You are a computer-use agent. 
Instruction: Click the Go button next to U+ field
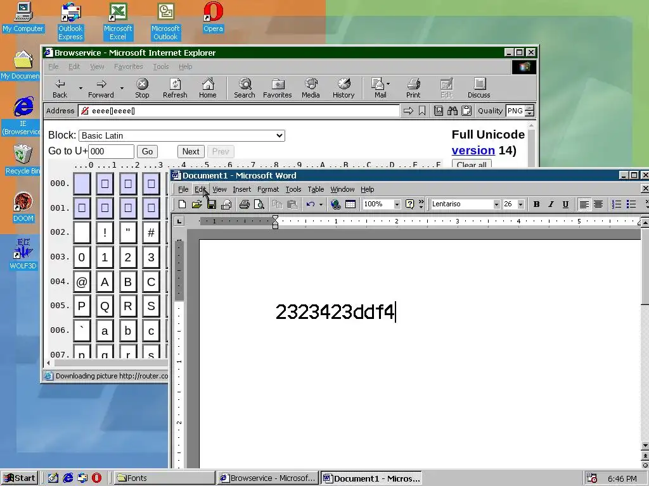pyautogui.click(x=147, y=151)
